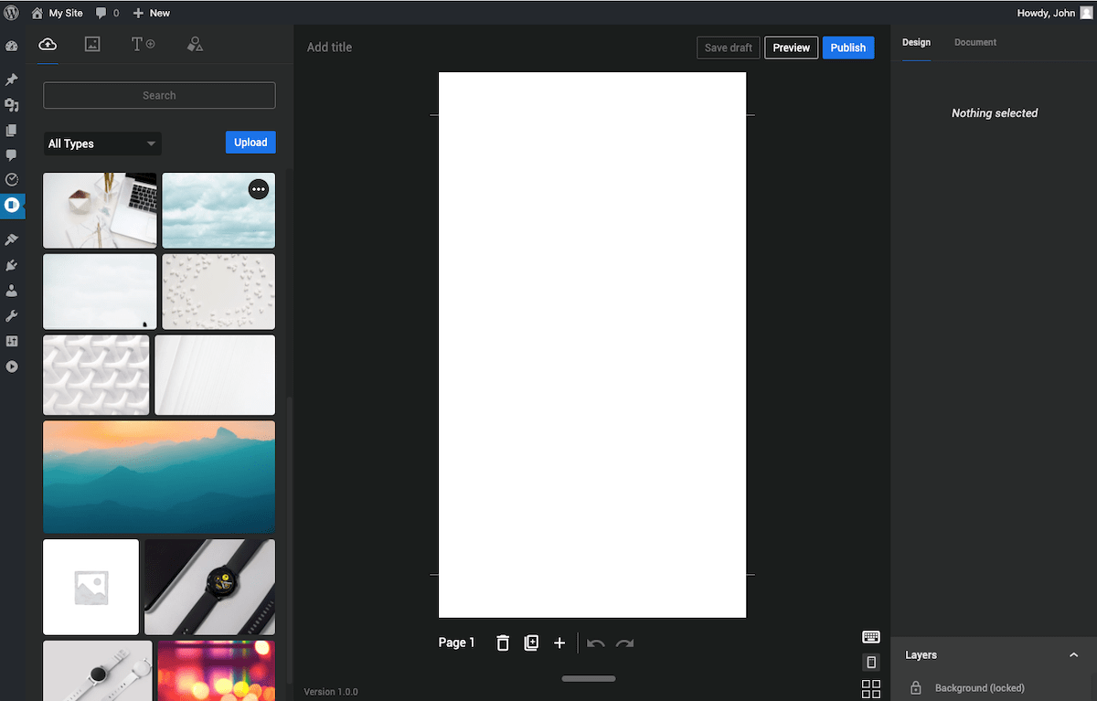Screen dimensions: 1097x701
Task: Open the New menu in admin bar
Action: pyautogui.click(x=152, y=13)
